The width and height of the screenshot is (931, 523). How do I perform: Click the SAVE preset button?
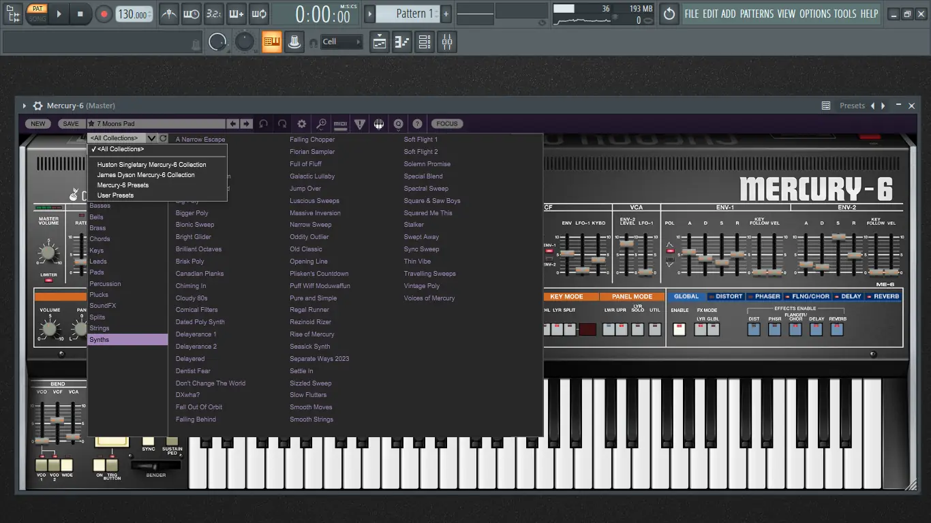71,124
